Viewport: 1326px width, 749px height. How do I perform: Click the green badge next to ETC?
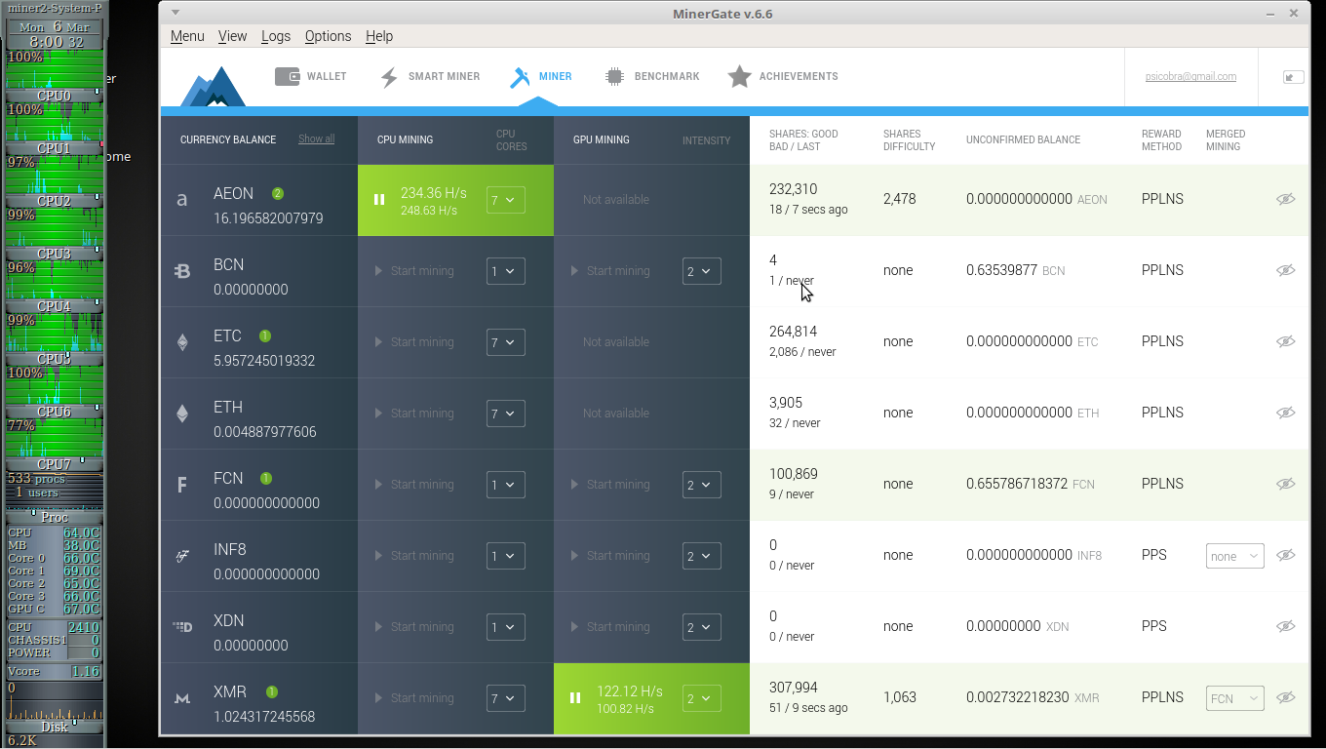265,335
